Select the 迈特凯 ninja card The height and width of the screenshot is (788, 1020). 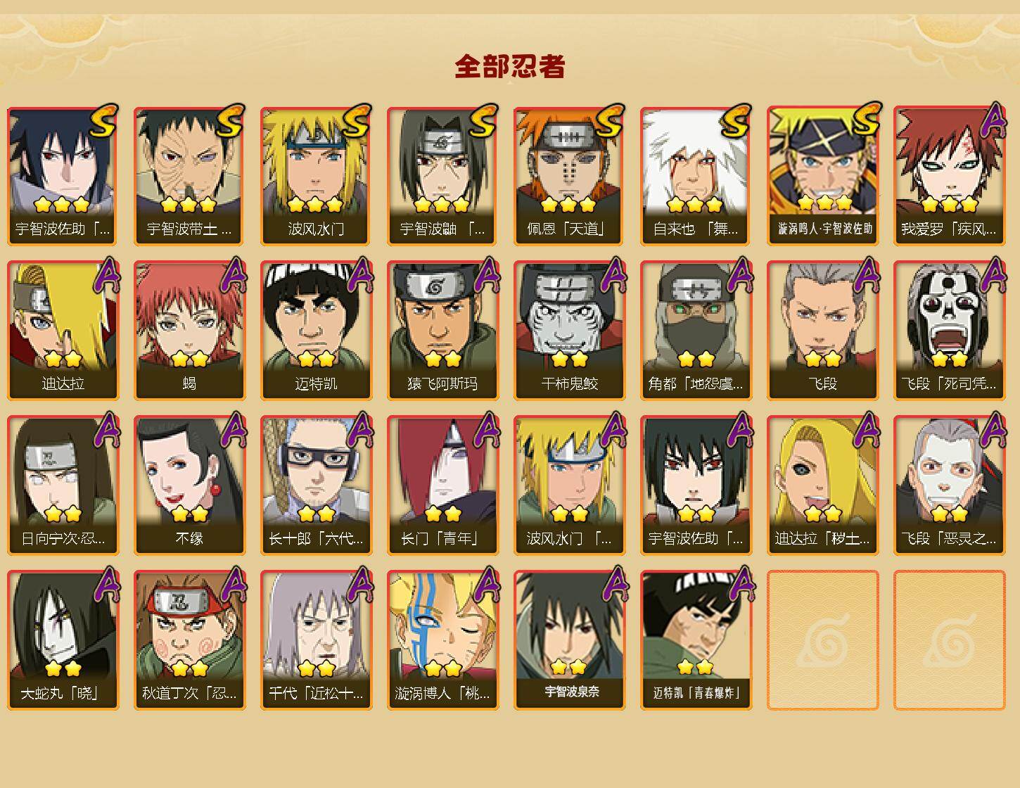click(316, 331)
